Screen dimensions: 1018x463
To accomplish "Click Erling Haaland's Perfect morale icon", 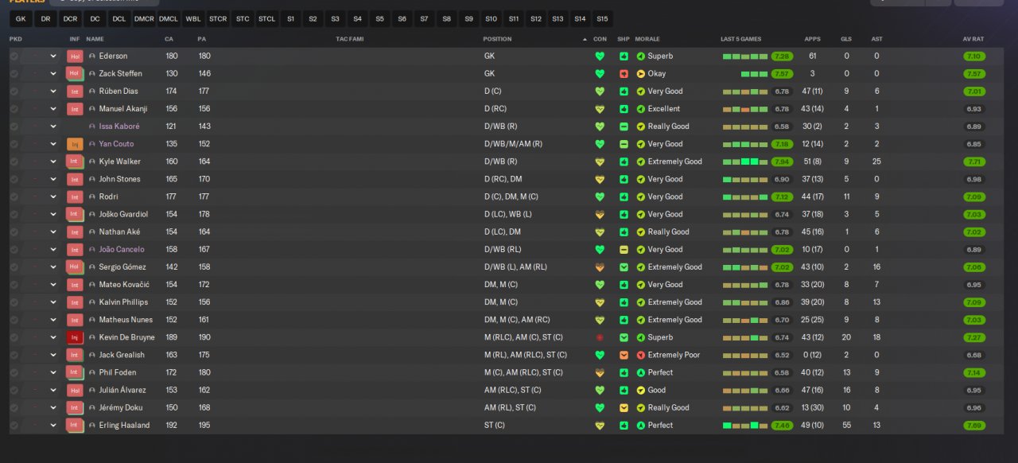I will pos(641,425).
